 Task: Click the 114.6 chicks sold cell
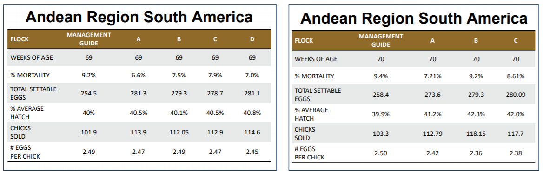click(x=252, y=133)
